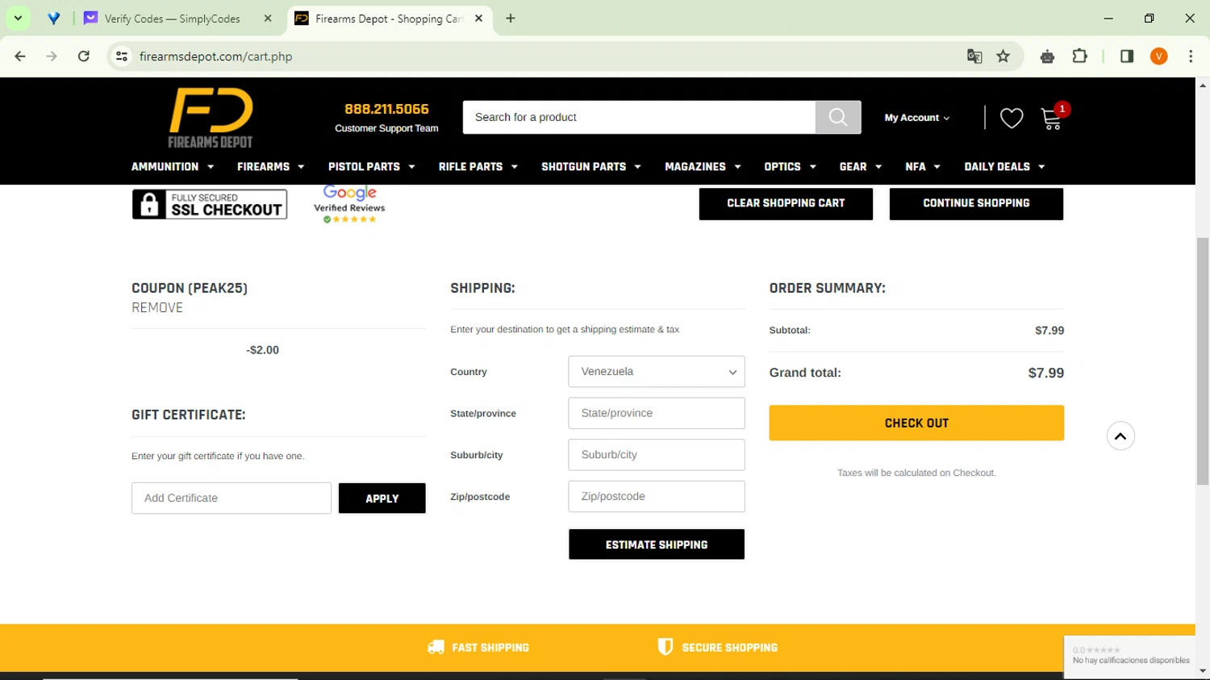Open the Chrome profile avatar
Viewport: 1210px width, 680px height.
1159,56
